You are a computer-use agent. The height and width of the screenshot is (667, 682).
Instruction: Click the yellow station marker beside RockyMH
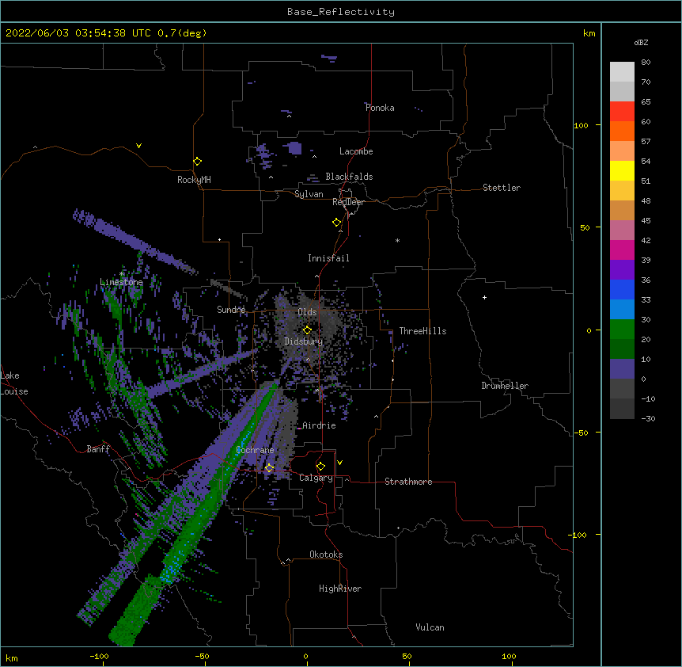coord(197,162)
